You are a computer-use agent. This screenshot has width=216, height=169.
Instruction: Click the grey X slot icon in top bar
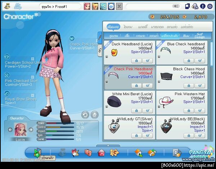click(x=119, y=6)
